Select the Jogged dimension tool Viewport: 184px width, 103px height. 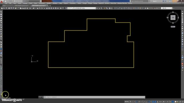(126, 8)
